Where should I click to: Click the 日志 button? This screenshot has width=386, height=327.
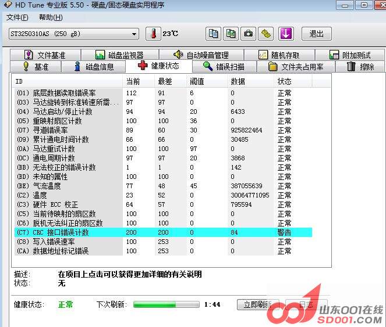pos(306,305)
